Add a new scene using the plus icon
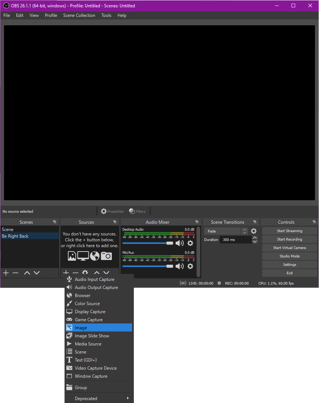The image size is (319, 403). coord(5,272)
